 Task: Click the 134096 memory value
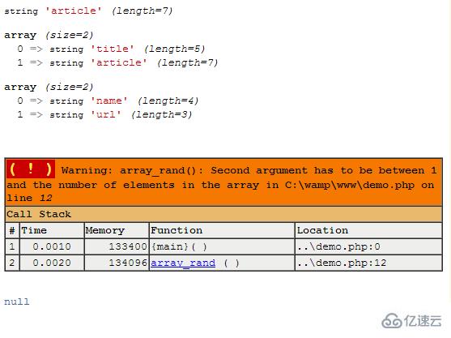click(128, 263)
